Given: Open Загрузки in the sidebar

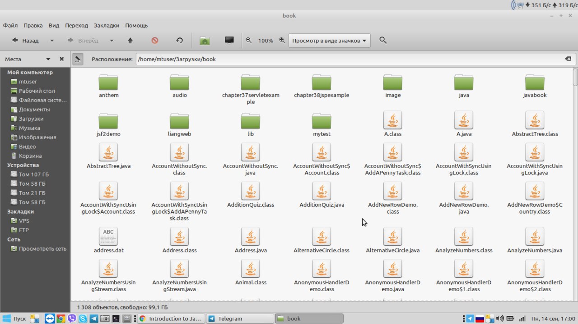Looking at the screenshot, I should point(31,119).
